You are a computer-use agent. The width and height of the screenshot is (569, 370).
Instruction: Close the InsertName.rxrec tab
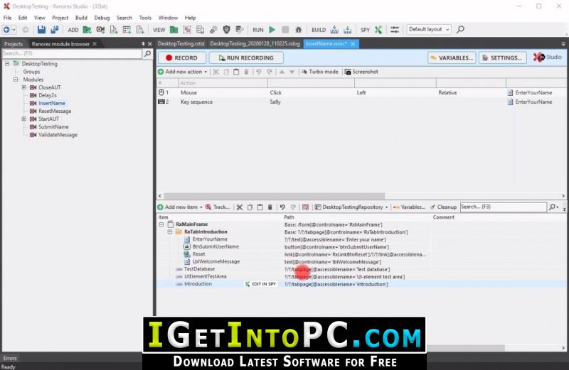353,43
